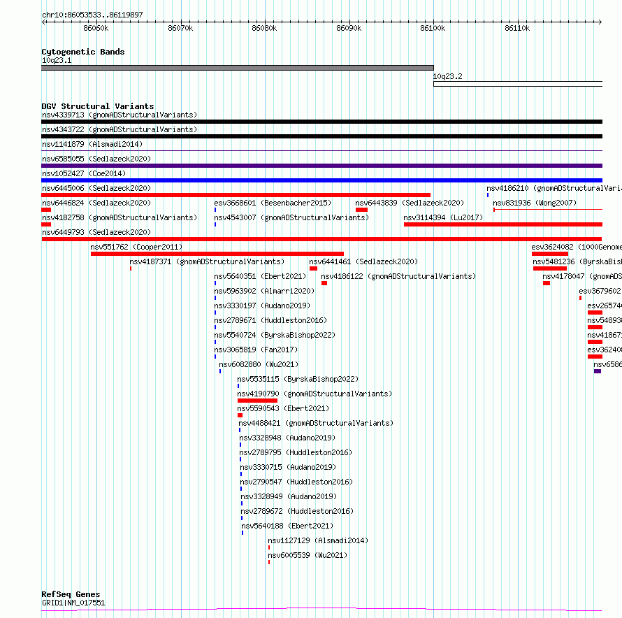
Task: Click nsv4543007 gnomADStructuralVariants label
Action: 291,217
